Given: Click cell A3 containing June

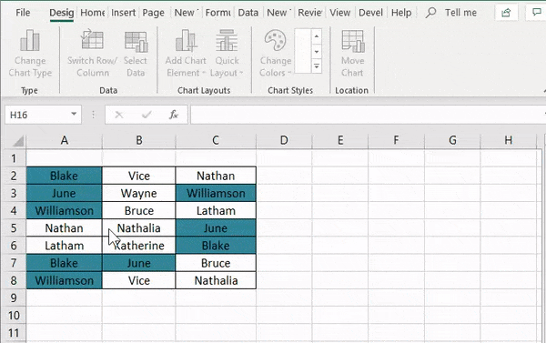Looking at the screenshot, I should 64,193.
